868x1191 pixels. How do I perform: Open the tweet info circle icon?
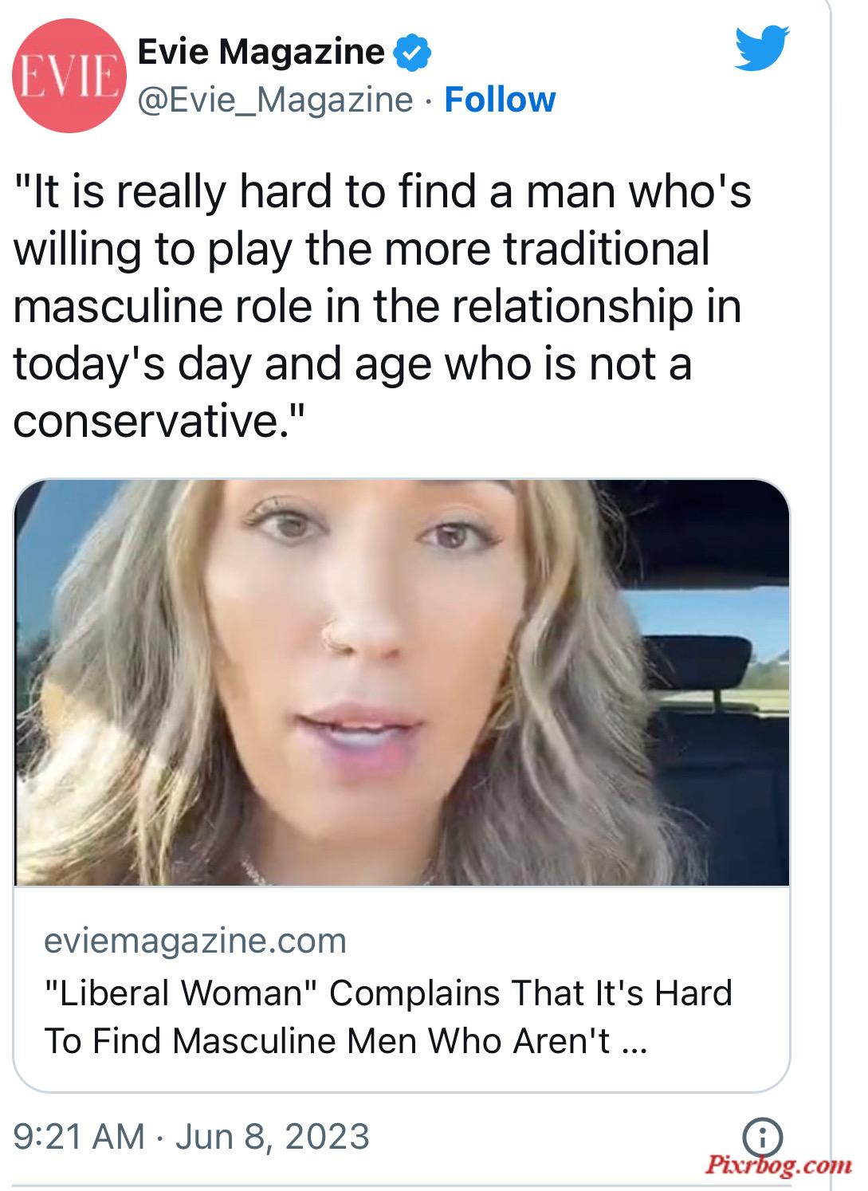point(762,1135)
